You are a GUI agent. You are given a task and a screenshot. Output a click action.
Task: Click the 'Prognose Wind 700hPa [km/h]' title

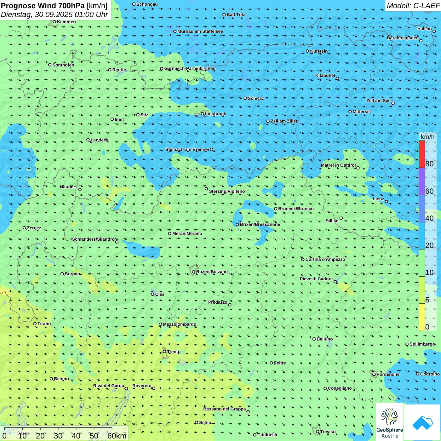[54, 6]
